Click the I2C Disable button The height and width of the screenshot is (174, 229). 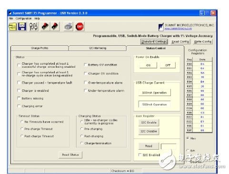149,132
